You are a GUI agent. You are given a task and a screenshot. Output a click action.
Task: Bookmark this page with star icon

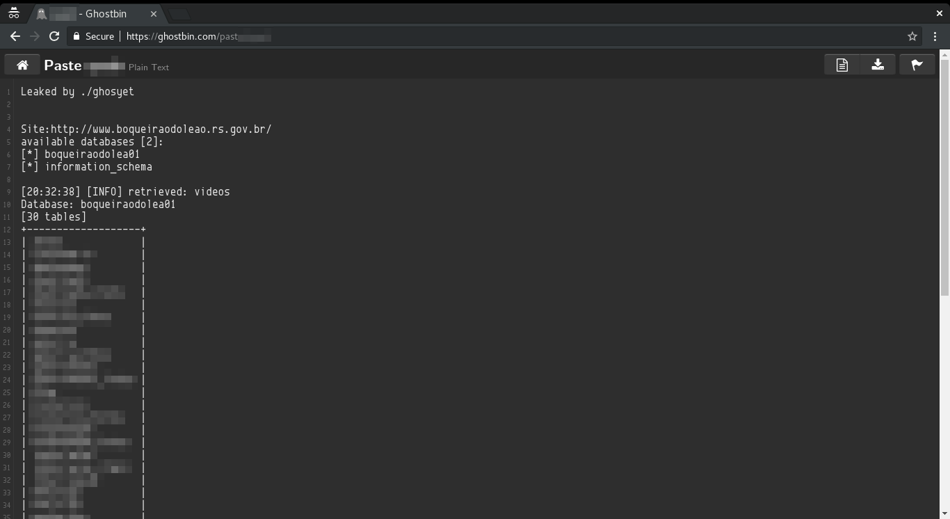912,36
